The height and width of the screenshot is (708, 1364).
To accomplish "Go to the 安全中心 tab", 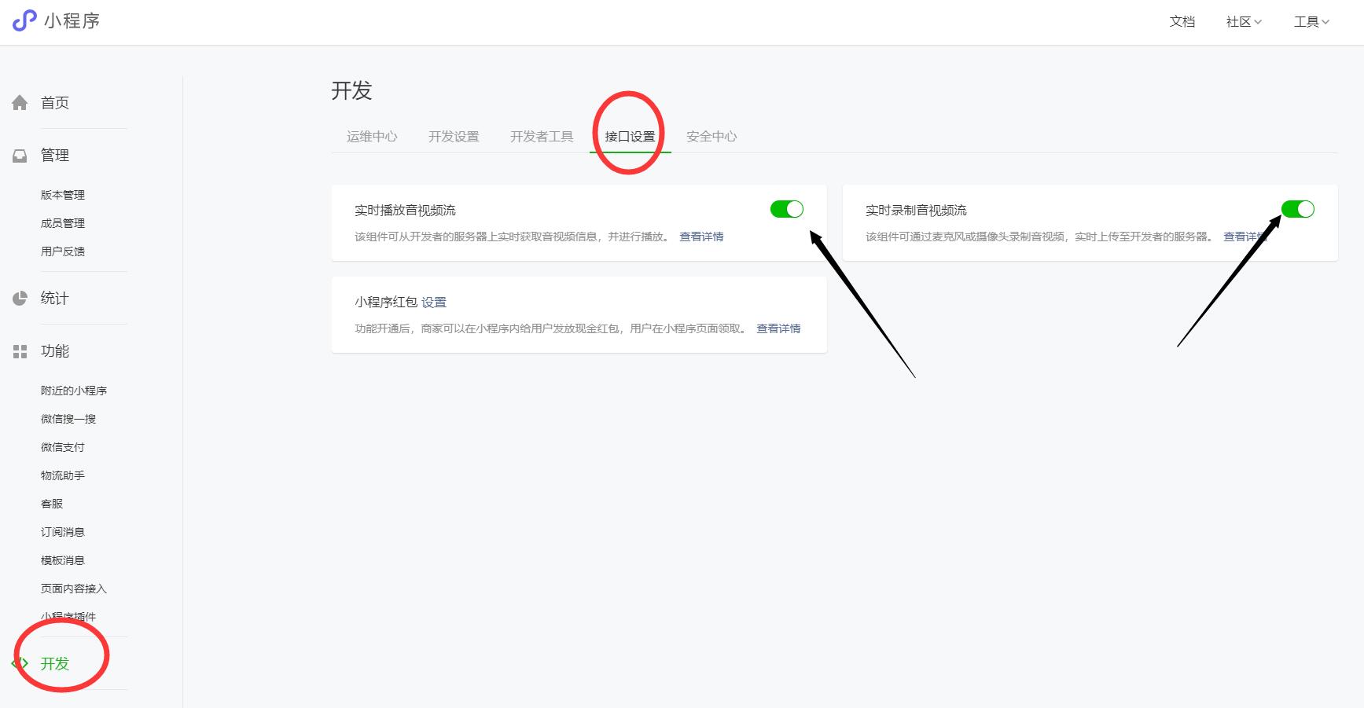I will pyautogui.click(x=711, y=137).
